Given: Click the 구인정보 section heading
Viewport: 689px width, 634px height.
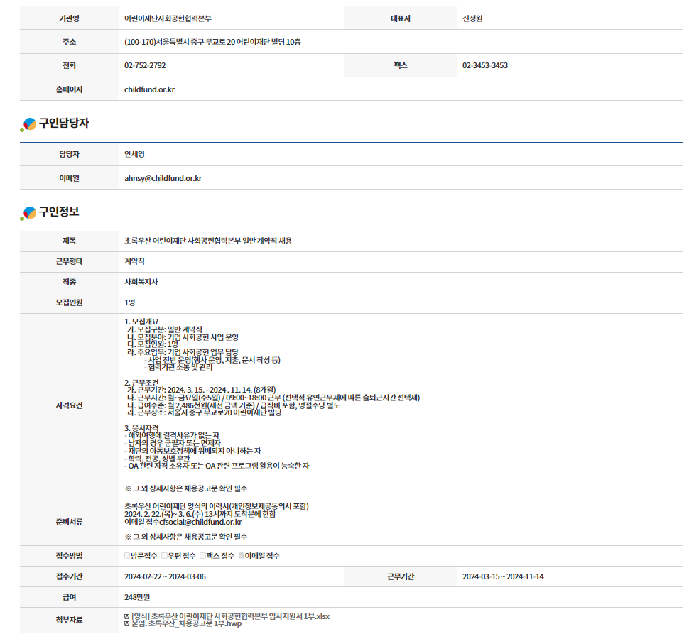Looking at the screenshot, I should (x=60, y=212).
